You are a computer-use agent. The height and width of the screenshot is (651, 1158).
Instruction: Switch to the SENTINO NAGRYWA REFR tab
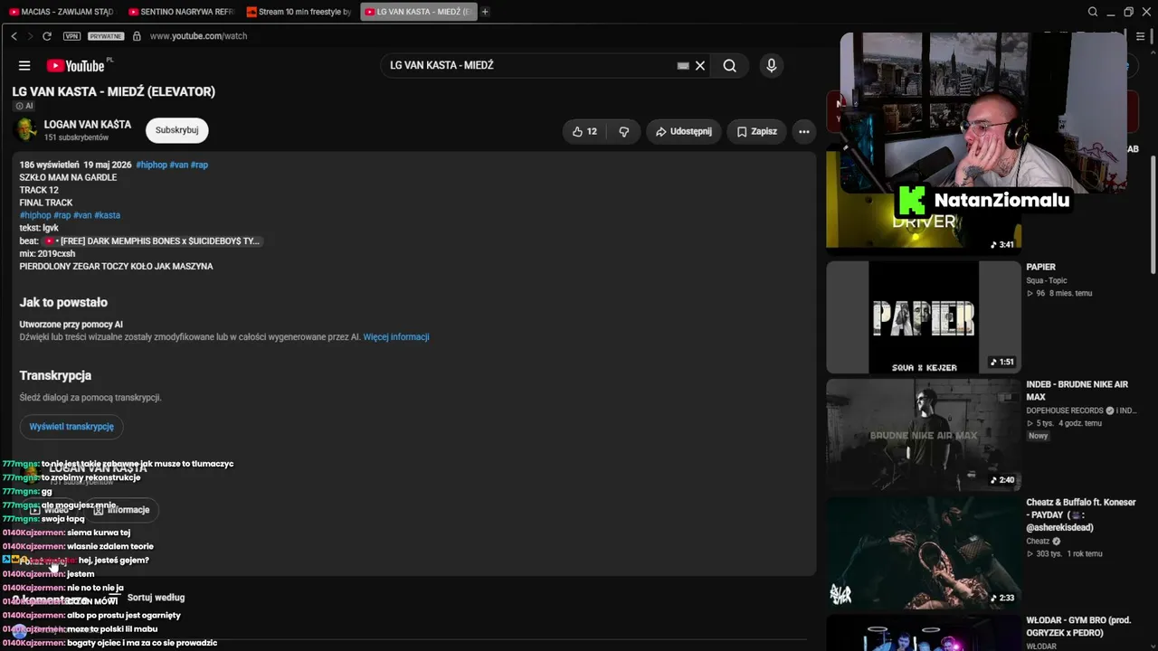pyautogui.click(x=181, y=12)
